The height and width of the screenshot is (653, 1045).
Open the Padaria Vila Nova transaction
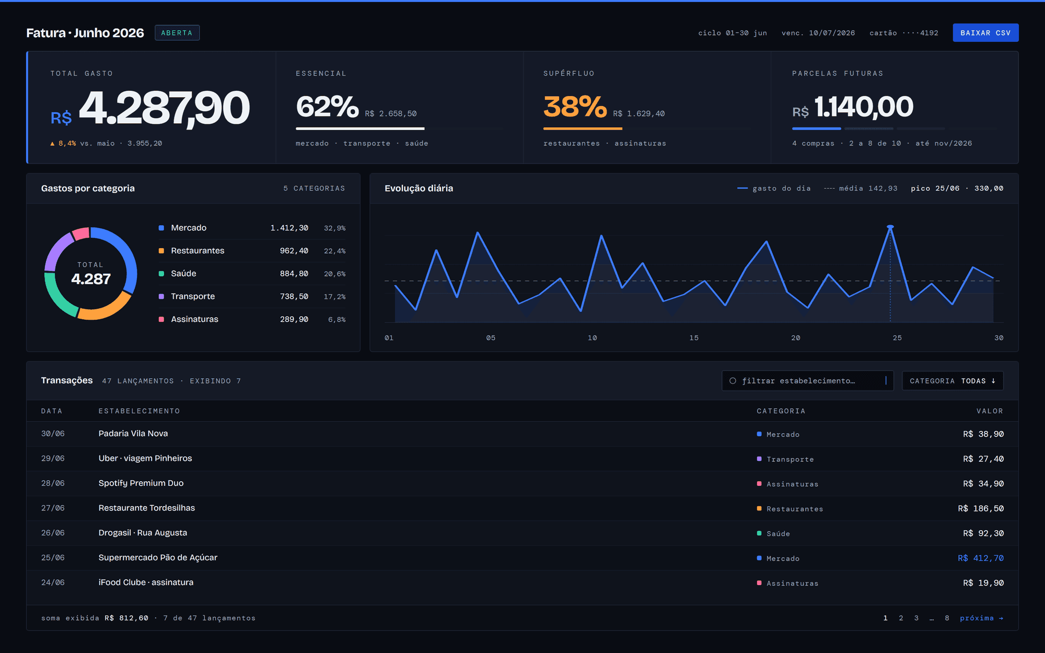522,434
